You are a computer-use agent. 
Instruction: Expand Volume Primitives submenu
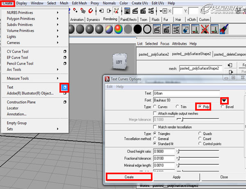(57, 31)
